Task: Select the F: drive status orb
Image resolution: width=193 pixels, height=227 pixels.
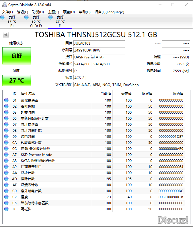Action: point(51,18)
